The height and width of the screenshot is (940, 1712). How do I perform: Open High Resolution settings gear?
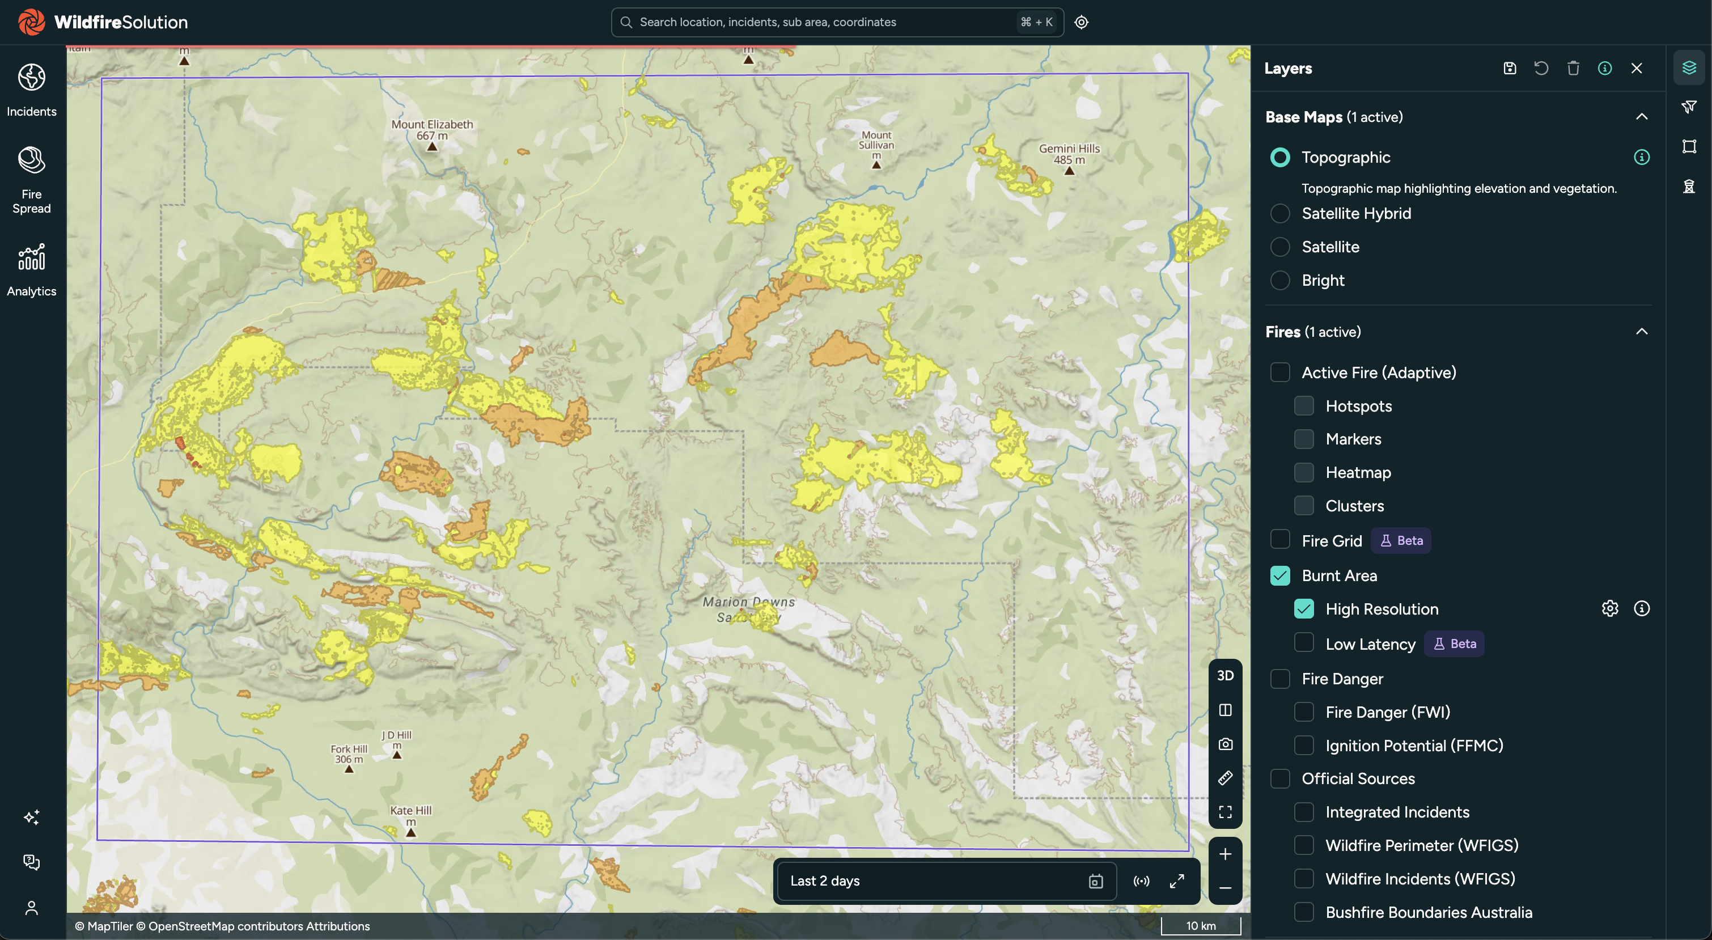[1609, 608]
